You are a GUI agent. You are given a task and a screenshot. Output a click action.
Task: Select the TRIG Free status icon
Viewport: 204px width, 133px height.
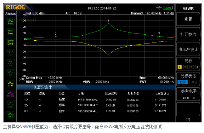point(11,32)
